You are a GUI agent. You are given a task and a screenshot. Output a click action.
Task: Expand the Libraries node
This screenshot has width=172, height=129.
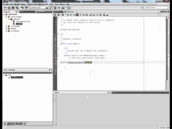(6, 29)
